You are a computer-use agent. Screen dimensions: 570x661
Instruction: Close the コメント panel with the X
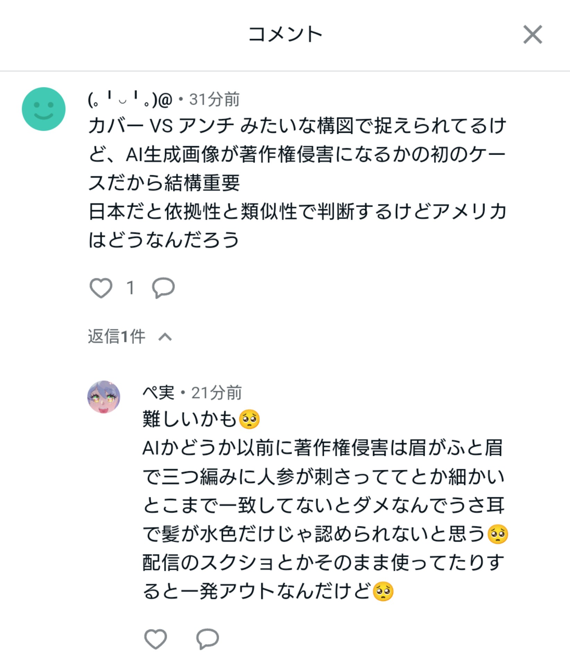click(x=532, y=35)
